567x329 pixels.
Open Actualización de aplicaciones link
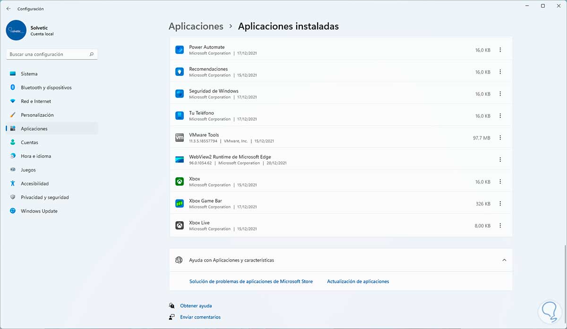tap(358, 281)
